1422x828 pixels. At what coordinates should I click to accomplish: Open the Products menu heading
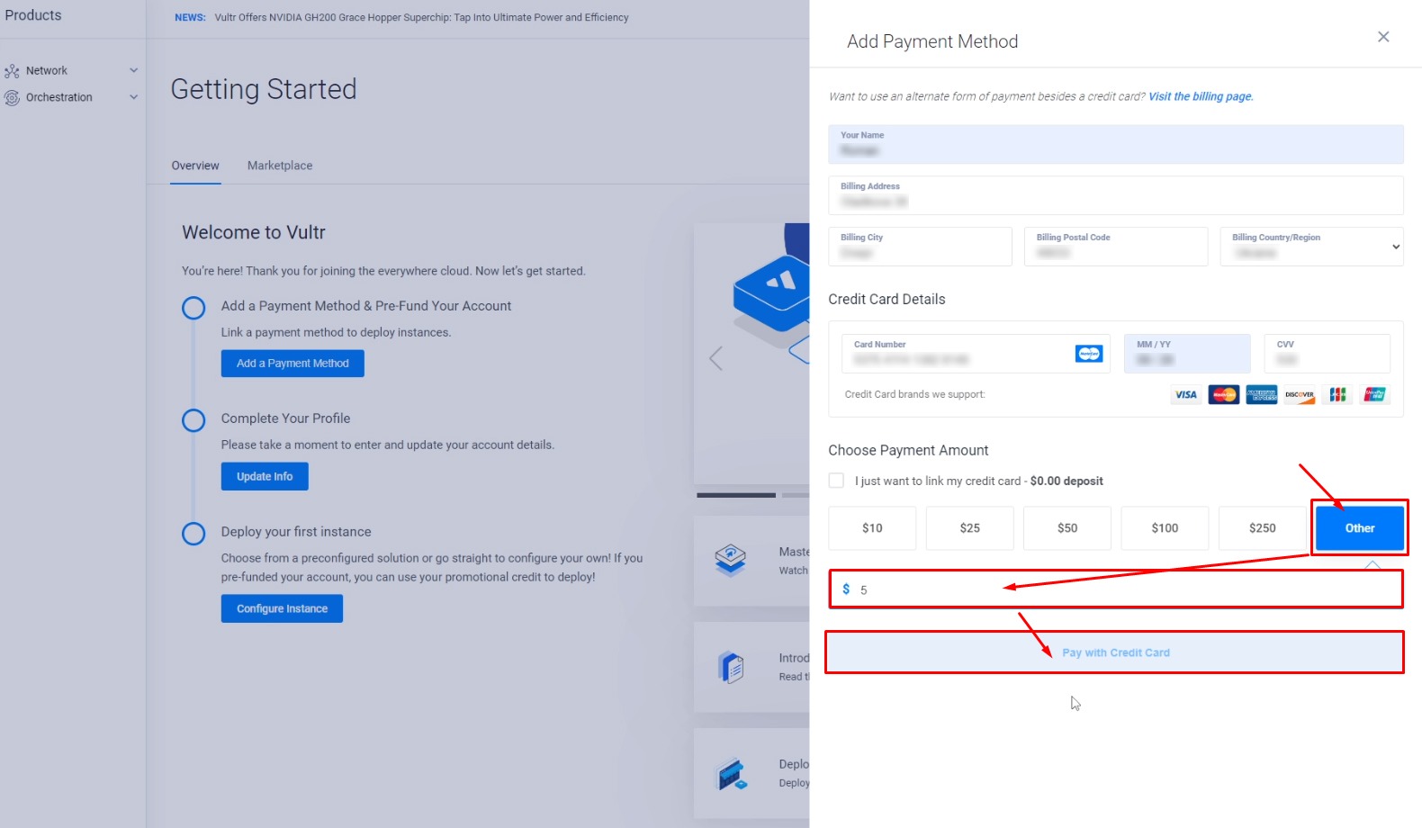click(x=33, y=15)
